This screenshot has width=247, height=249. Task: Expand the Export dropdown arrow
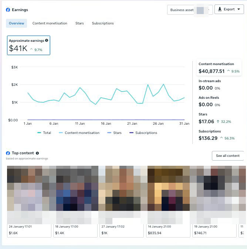pyautogui.click(x=238, y=9)
